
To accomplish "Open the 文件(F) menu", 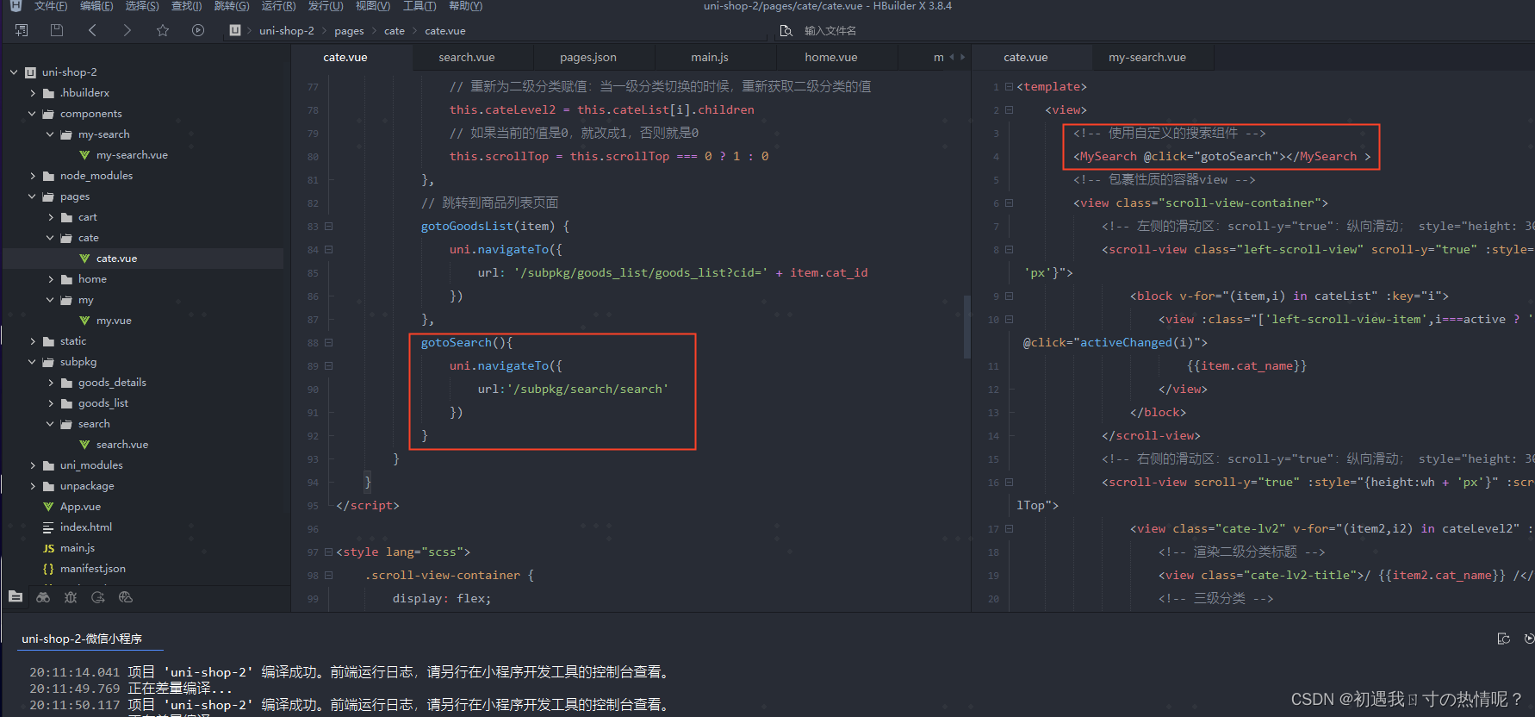I will pos(51,6).
